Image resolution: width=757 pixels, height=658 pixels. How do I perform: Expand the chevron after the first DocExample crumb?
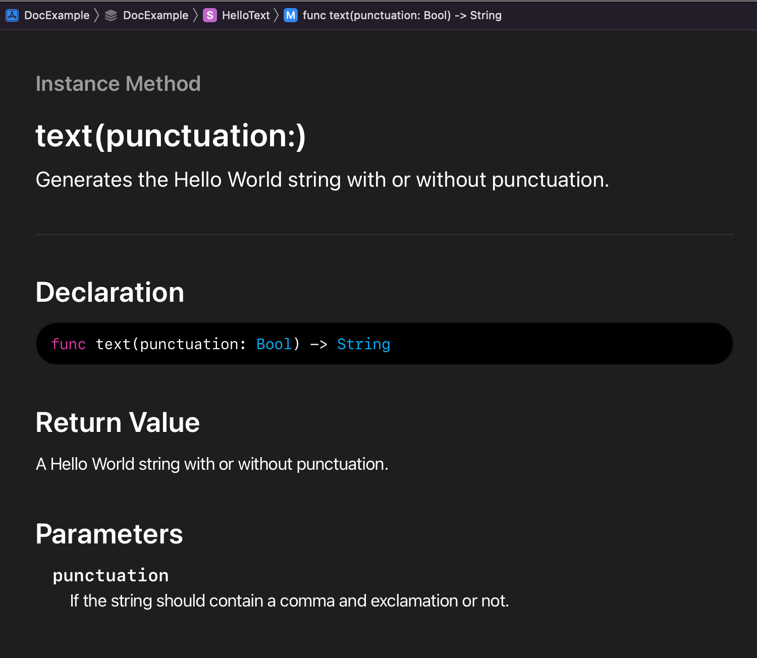coord(96,15)
